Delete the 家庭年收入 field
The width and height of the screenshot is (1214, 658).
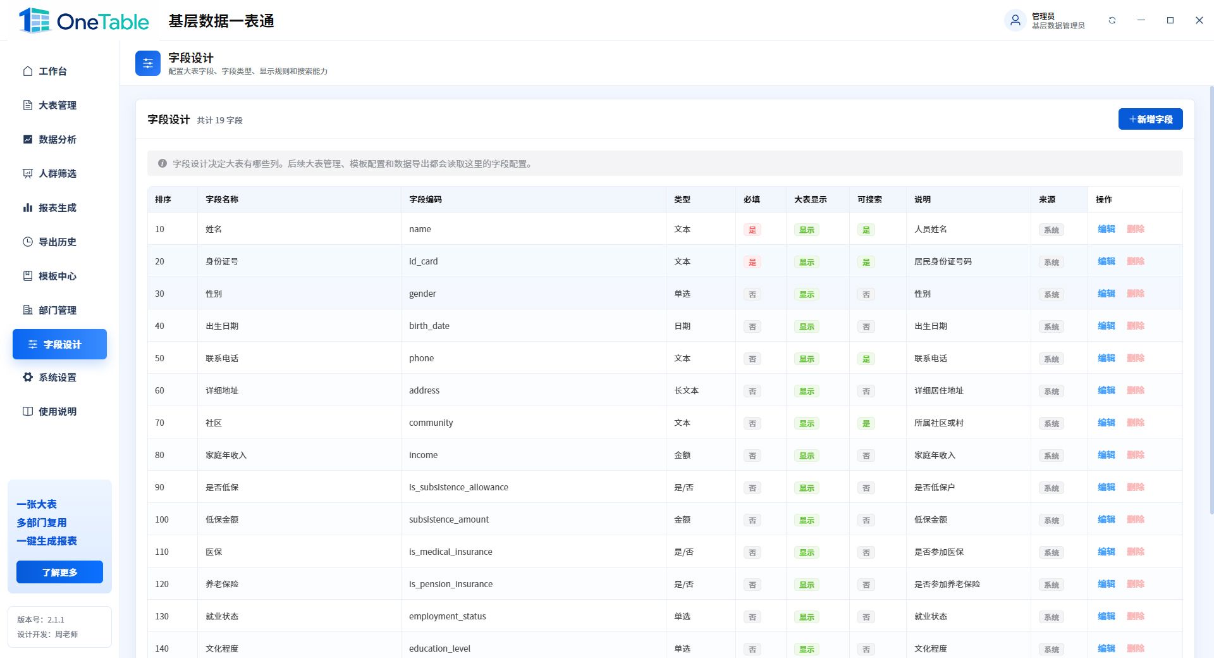1136,455
